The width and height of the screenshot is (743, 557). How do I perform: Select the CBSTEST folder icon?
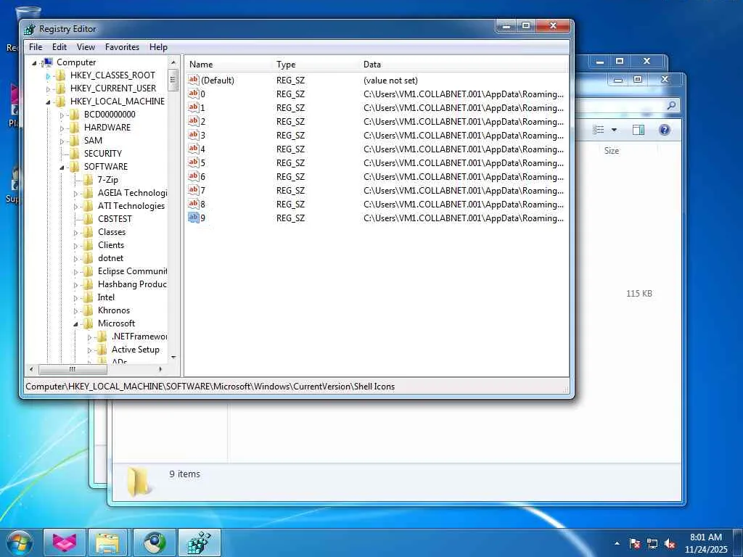[88, 219]
